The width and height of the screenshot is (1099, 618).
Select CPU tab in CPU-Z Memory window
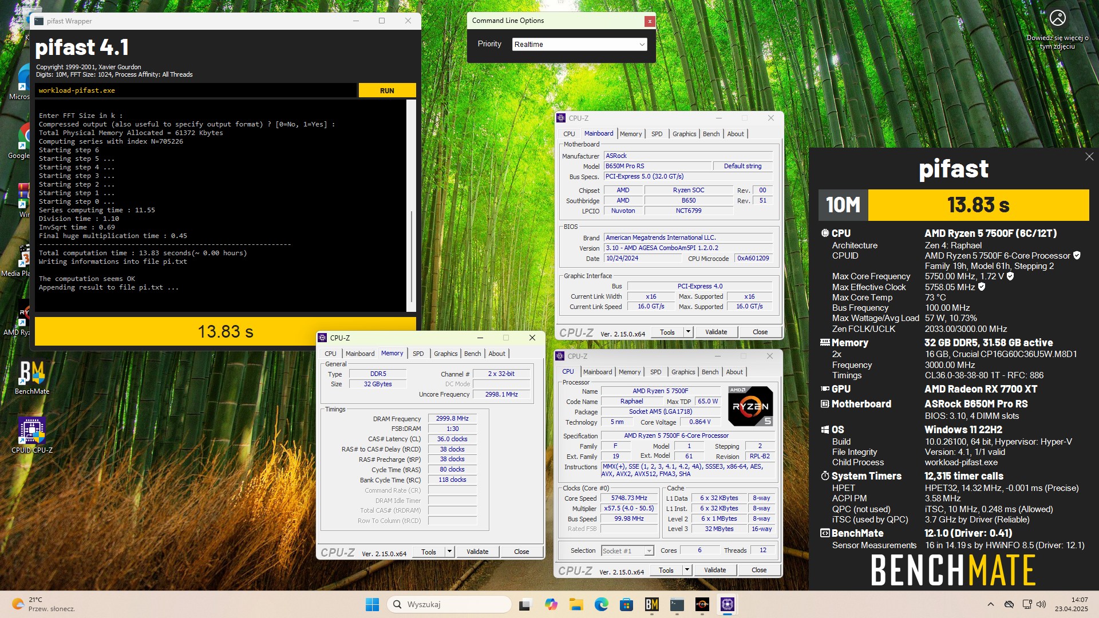(x=331, y=354)
